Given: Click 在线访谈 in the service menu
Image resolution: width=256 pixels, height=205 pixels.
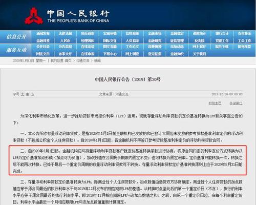Looking at the screenshot, I should coord(88,47).
